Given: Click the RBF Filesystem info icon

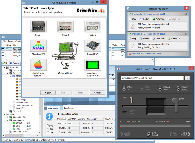Looking at the screenshot, I should (x=49, y=116).
